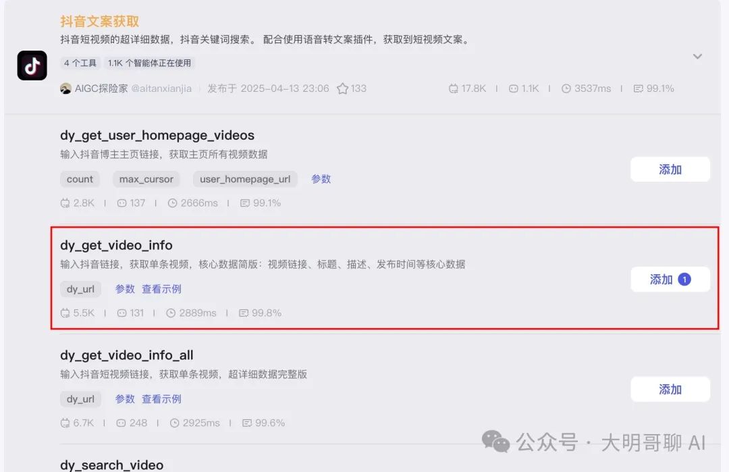The height and width of the screenshot is (472, 729).
Task: Click the bot icon beside 1.1K in header
Action: pos(513,88)
